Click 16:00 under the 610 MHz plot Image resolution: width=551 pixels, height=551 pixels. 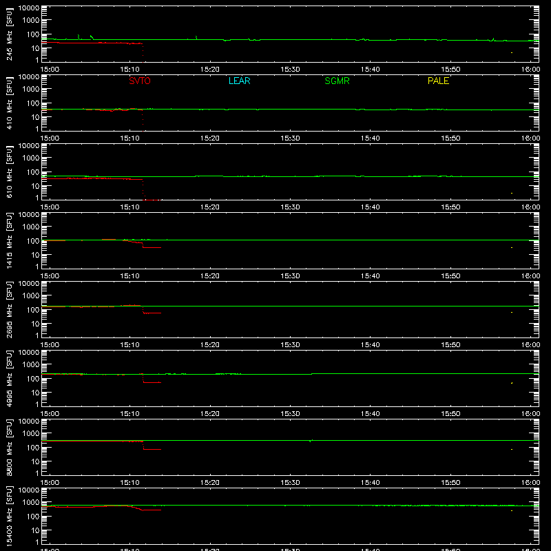pos(530,207)
